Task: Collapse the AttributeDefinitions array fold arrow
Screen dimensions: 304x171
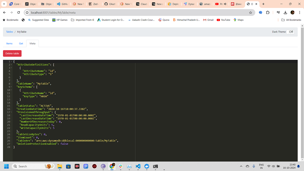Action: [x=11, y=65]
